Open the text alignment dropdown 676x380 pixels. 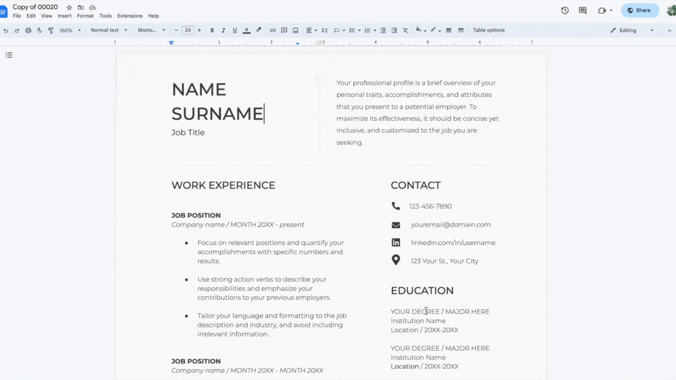(x=311, y=30)
